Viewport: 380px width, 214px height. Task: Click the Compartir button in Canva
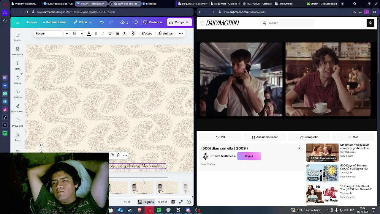[179, 22]
